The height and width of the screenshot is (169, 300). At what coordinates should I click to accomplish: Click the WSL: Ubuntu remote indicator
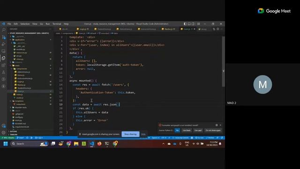pyautogui.click(x=8, y=138)
